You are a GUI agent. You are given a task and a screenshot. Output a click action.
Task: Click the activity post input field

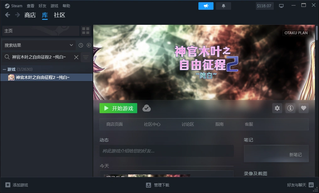(x=167, y=151)
